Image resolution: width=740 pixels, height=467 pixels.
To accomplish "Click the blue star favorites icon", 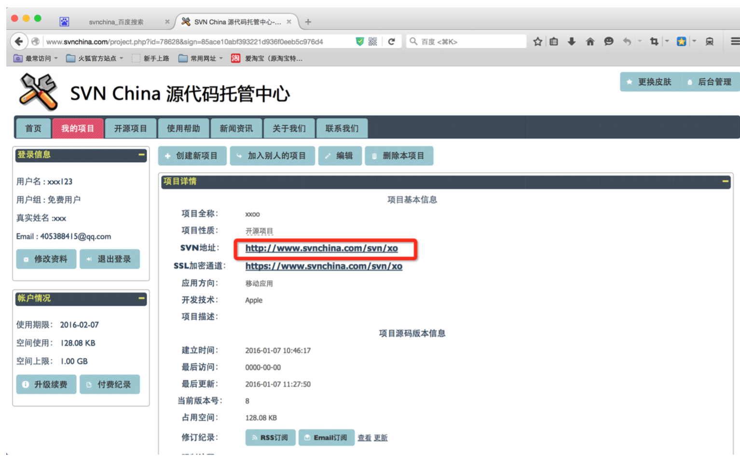I will [681, 41].
